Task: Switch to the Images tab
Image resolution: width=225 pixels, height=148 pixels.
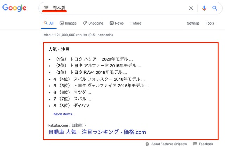Action: (68, 23)
